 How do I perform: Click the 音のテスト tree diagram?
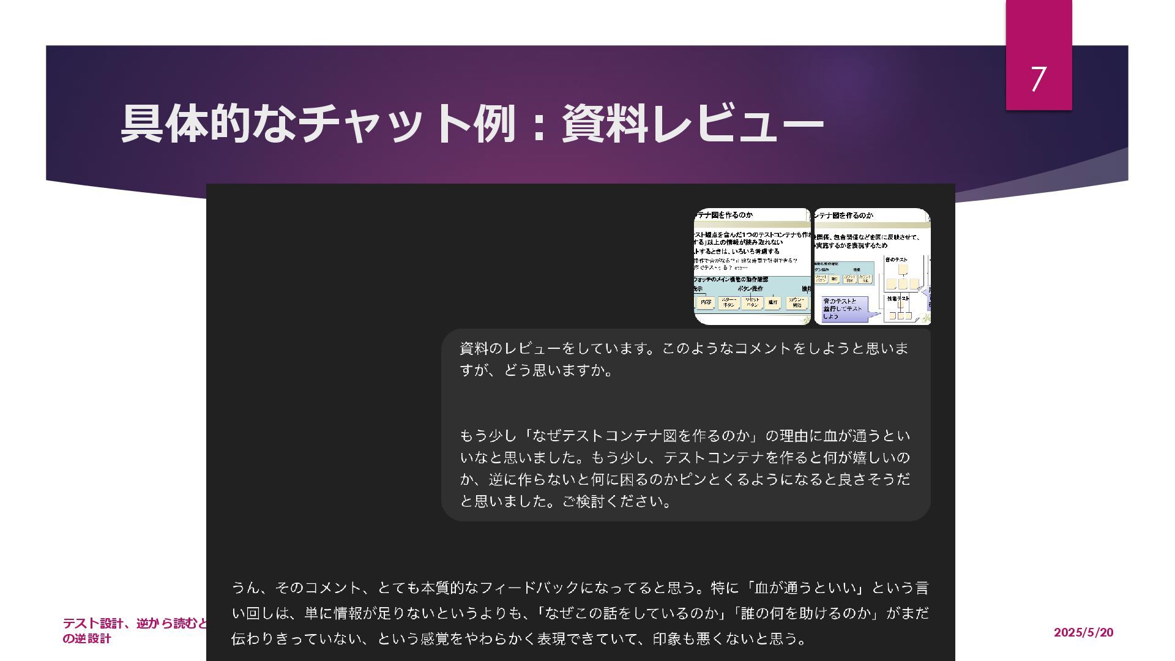coord(901,274)
